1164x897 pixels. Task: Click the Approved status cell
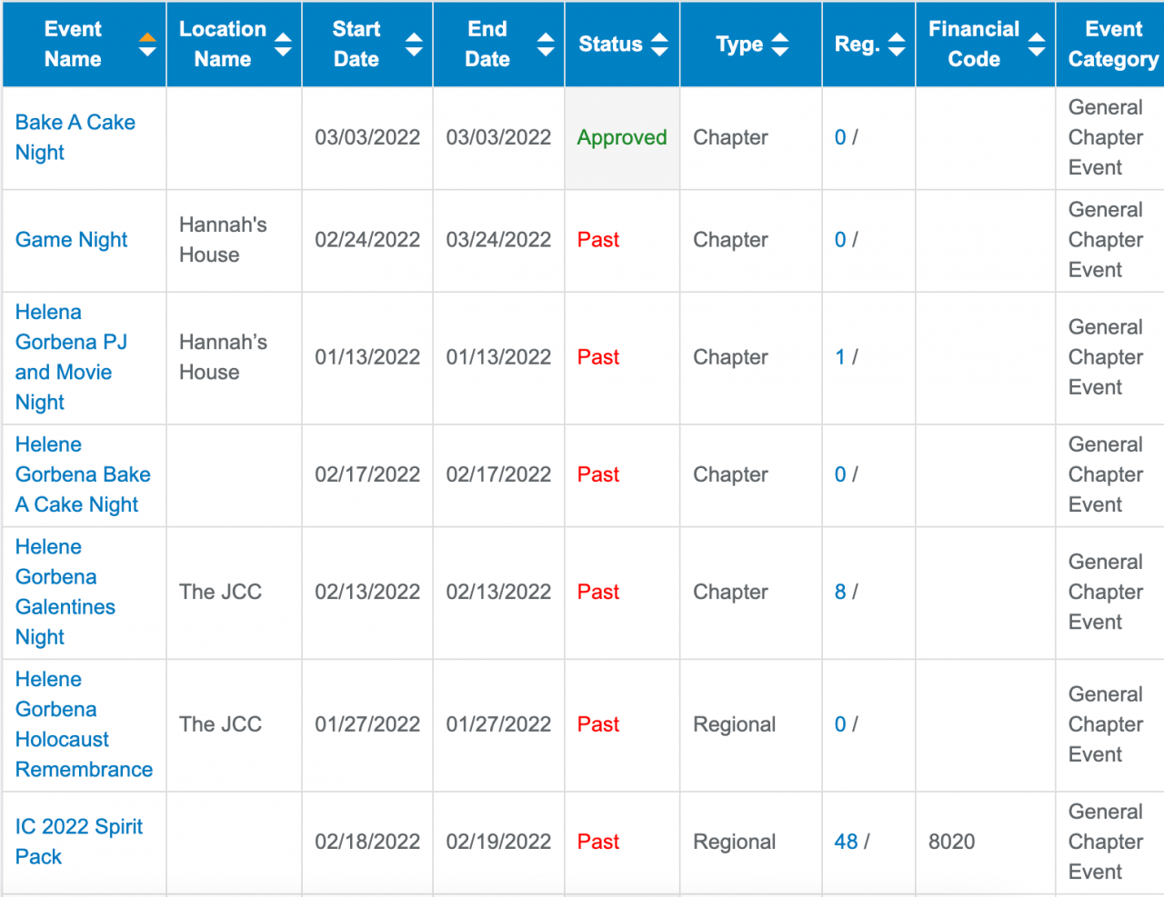pos(622,138)
